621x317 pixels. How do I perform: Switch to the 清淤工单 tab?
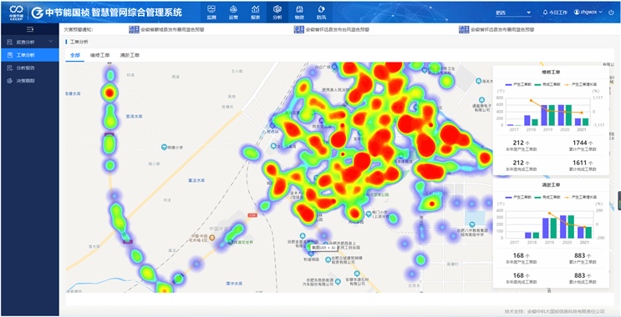tap(130, 55)
